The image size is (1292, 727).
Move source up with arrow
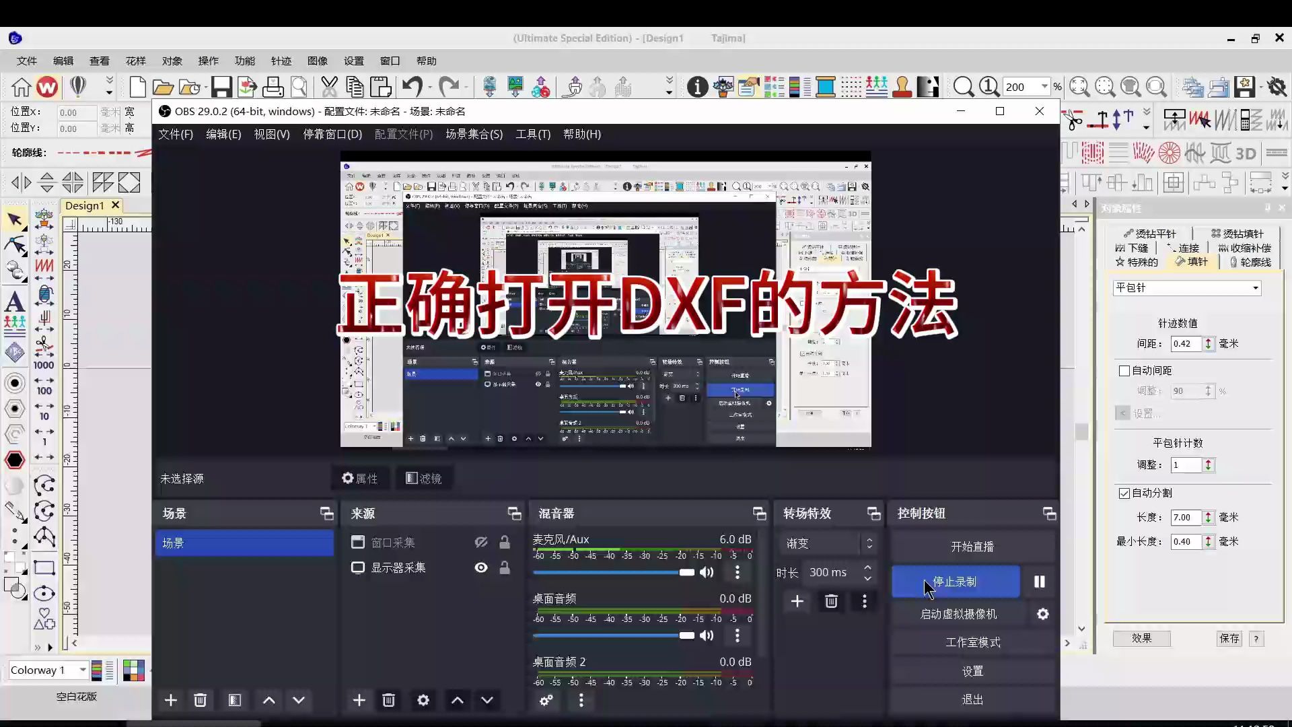pos(458,700)
